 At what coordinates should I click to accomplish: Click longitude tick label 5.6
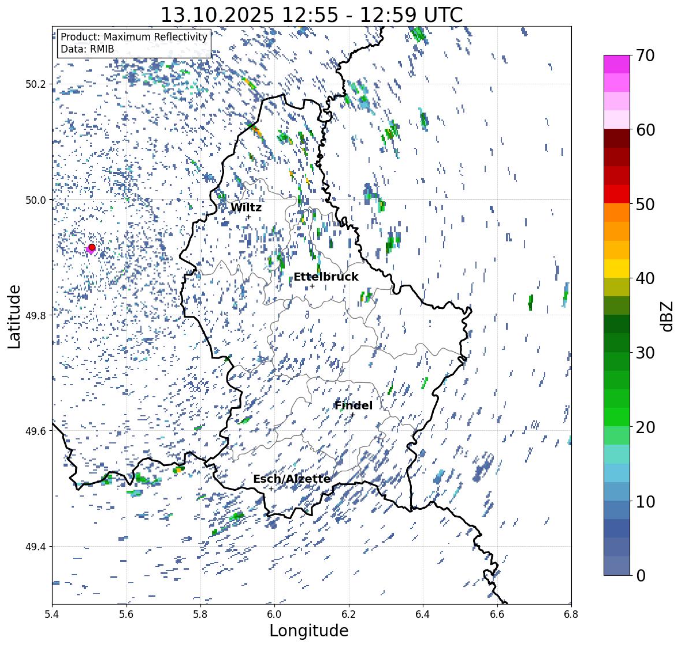(x=126, y=614)
